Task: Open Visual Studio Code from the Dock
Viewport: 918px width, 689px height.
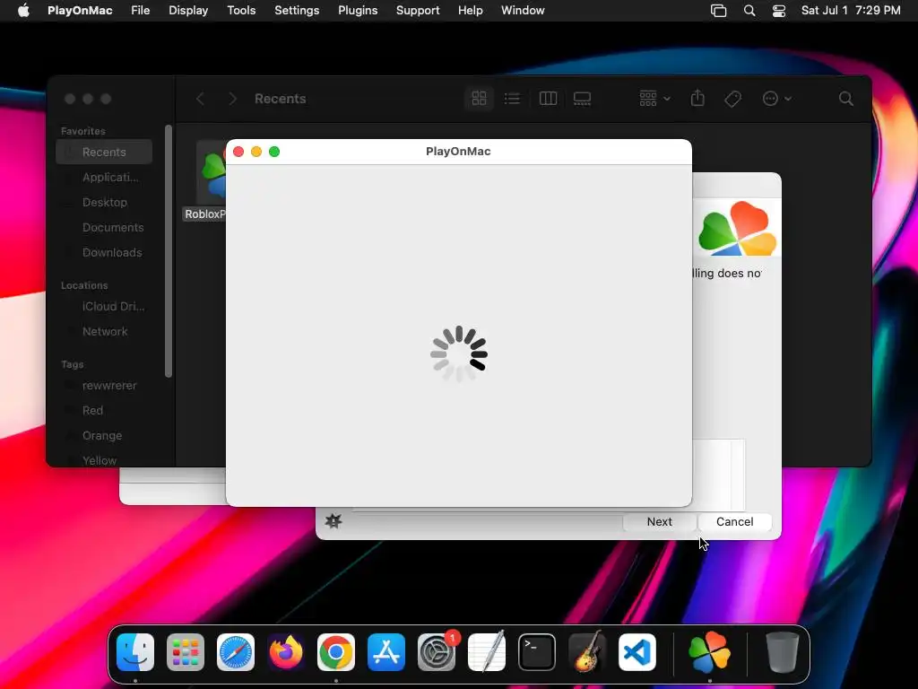Action: click(x=637, y=652)
